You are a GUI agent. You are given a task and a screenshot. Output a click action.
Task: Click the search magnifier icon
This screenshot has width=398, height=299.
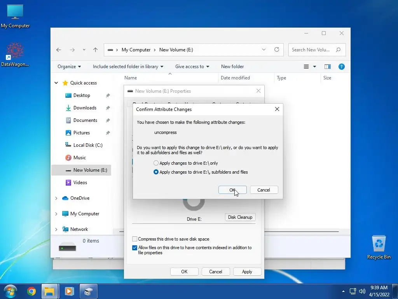click(x=338, y=50)
